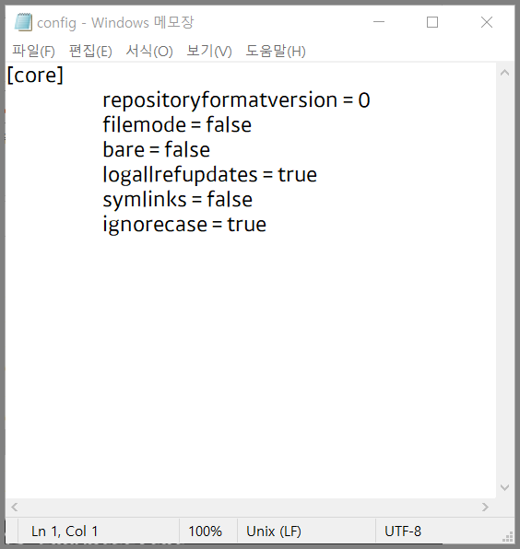Open the 도움말(H) menu
This screenshot has height=549, width=520.
point(276,51)
